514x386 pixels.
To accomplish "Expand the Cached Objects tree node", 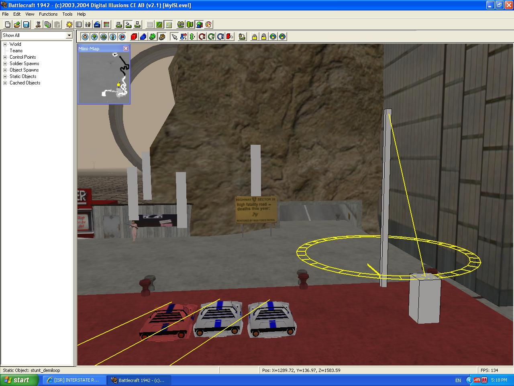I will point(5,83).
